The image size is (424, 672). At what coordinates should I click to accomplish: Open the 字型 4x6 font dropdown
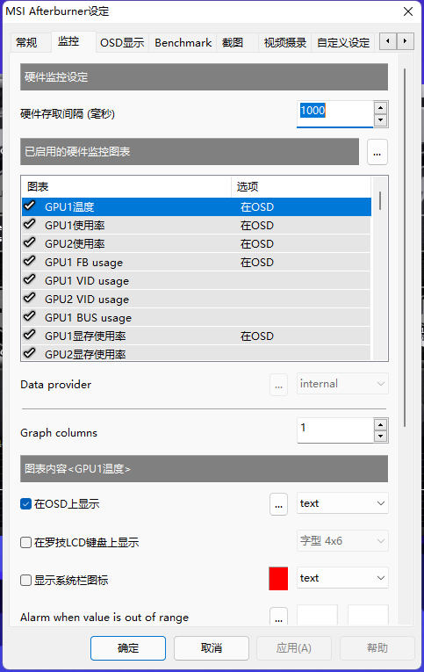342,541
